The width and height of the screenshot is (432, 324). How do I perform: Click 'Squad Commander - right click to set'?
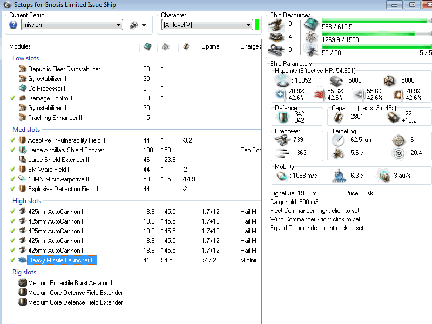(317, 228)
